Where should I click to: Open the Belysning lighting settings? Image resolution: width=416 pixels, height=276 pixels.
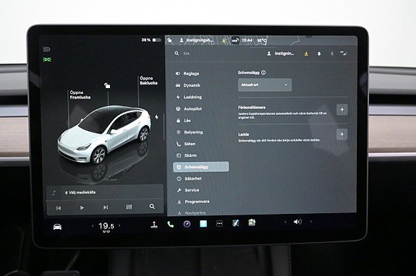pyautogui.click(x=190, y=132)
